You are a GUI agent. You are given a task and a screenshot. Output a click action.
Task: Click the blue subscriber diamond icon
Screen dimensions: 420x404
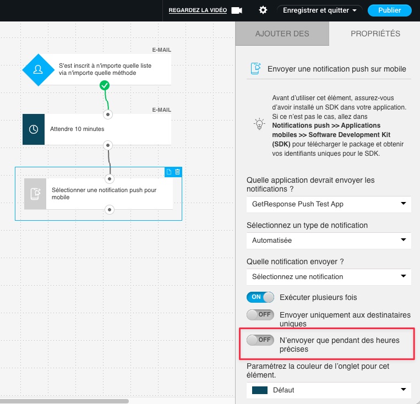pyautogui.click(x=39, y=70)
